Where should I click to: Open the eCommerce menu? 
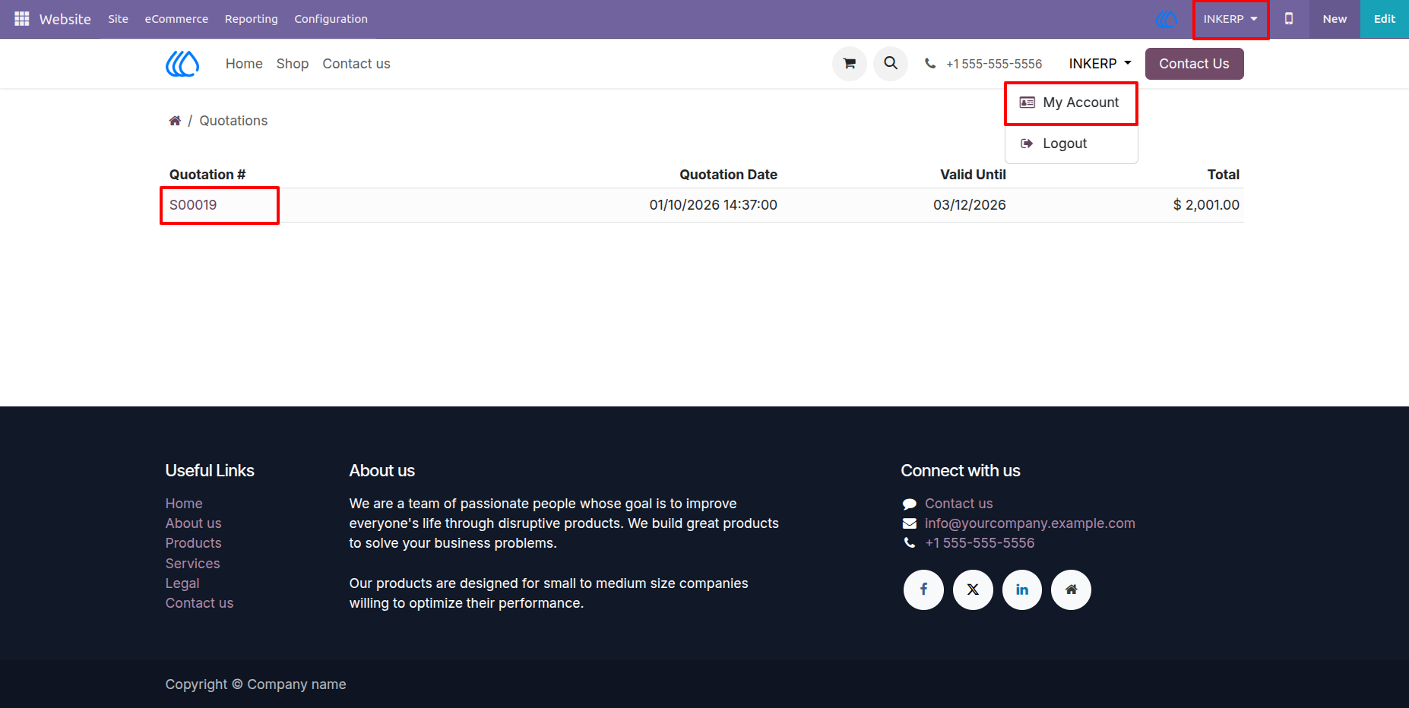[176, 19]
